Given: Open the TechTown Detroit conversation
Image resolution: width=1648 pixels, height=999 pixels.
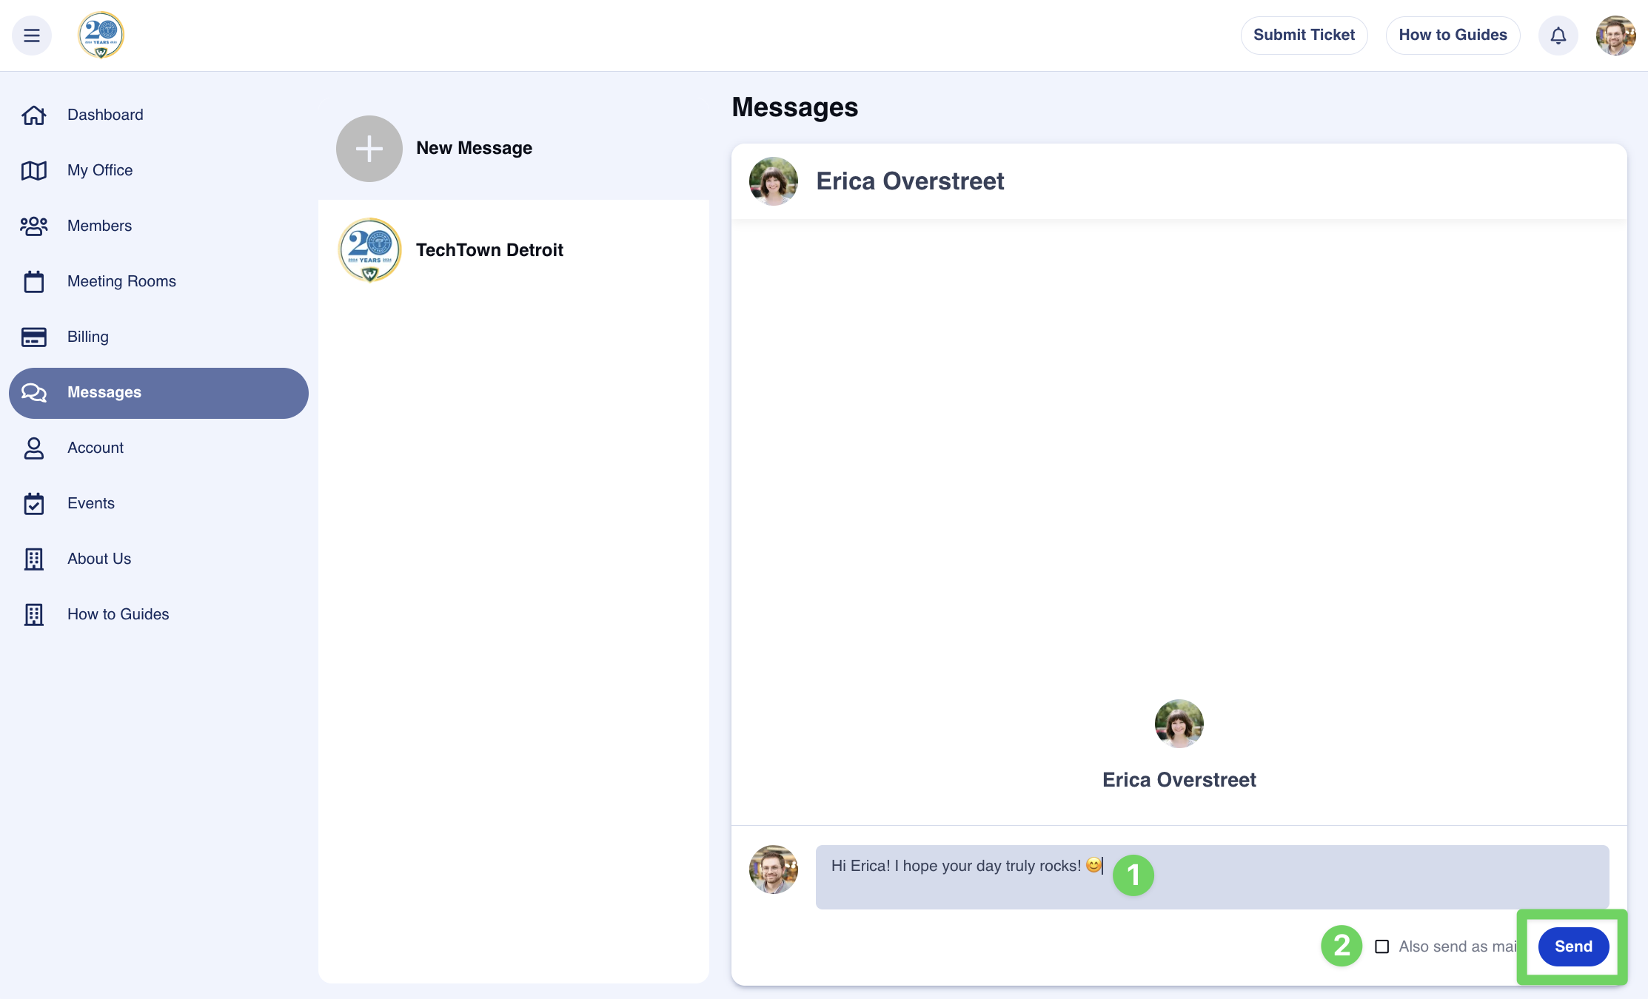Looking at the screenshot, I should point(489,250).
